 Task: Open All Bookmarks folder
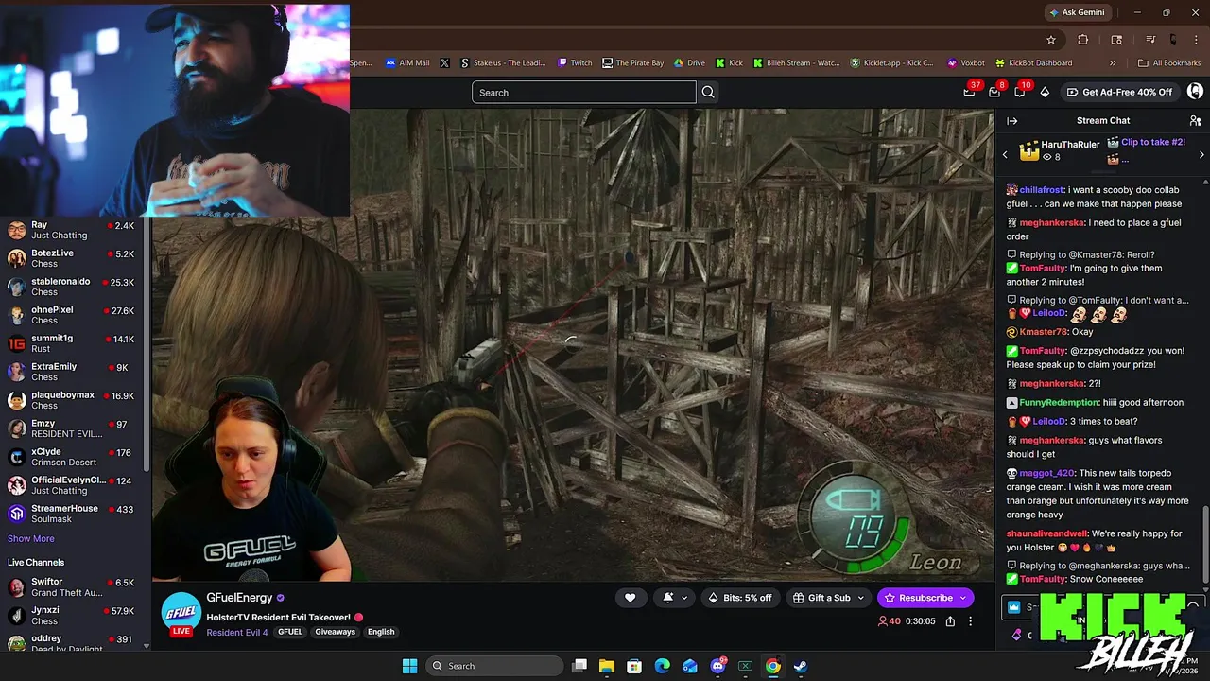point(1169,63)
